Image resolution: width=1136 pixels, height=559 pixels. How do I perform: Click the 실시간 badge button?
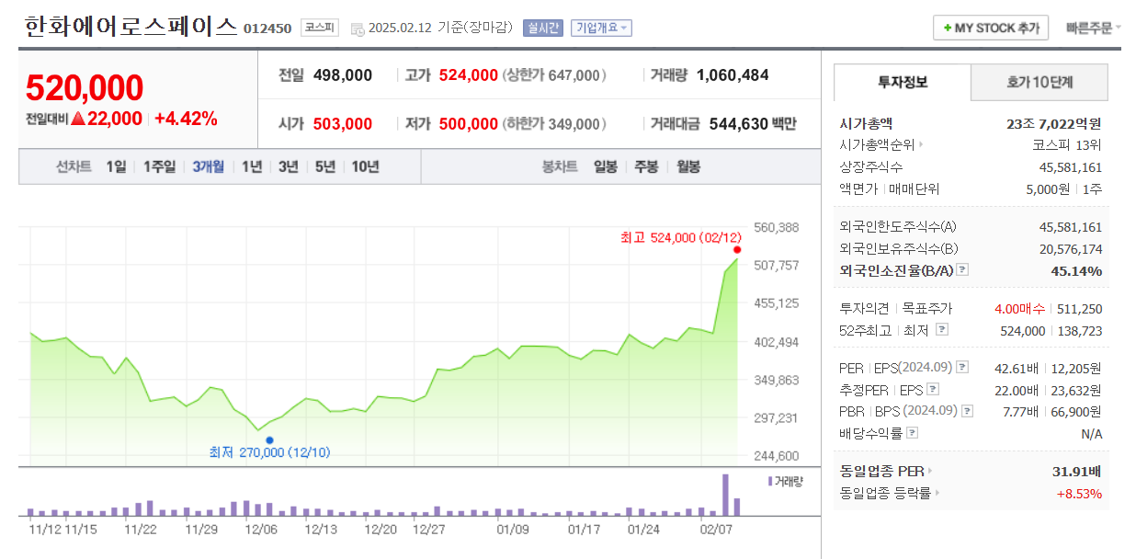pyautogui.click(x=542, y=28)
